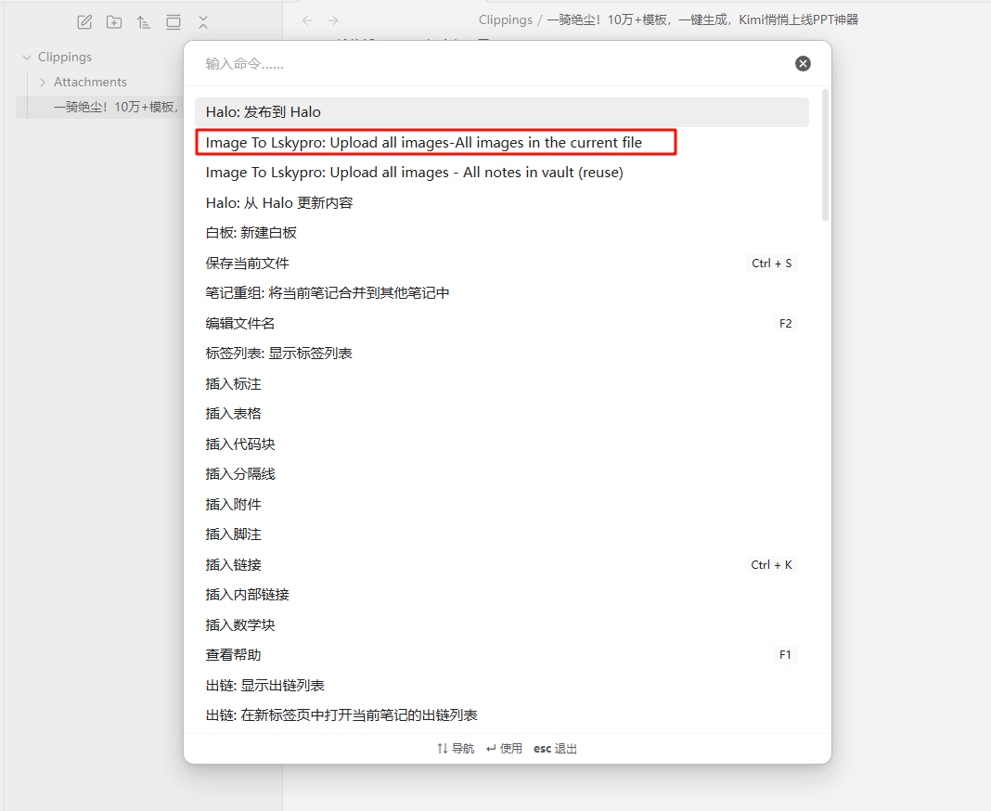Select Upload all images in vault (reuse)
This screenshot has width=991, height=811.
414,173
